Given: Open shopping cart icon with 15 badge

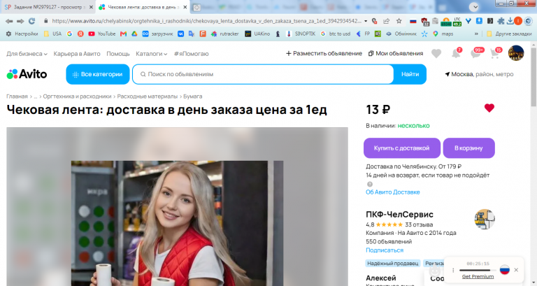Looking at the screenshot, I should [495, 52].
